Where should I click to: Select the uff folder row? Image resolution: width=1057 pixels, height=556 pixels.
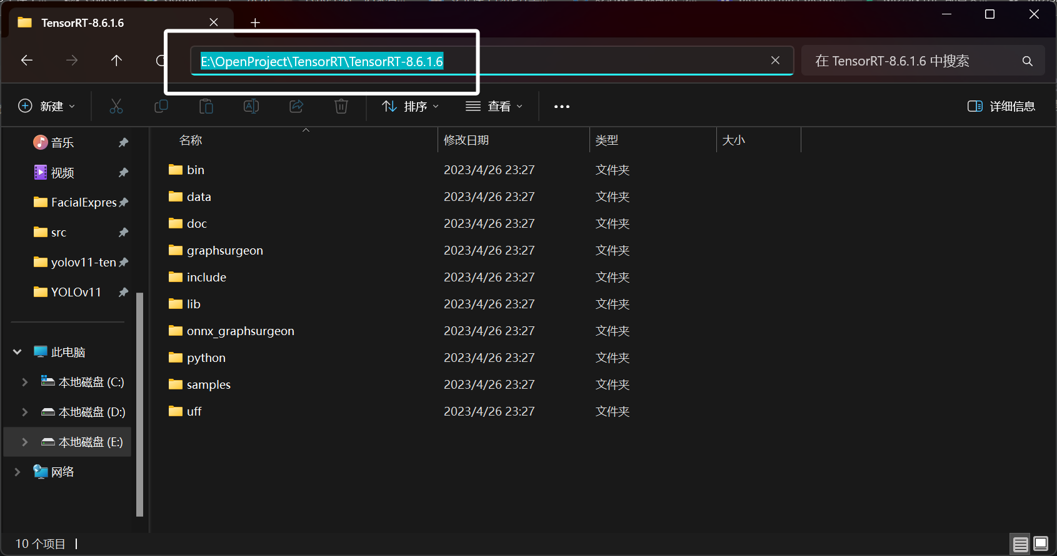tap(484, 411)
